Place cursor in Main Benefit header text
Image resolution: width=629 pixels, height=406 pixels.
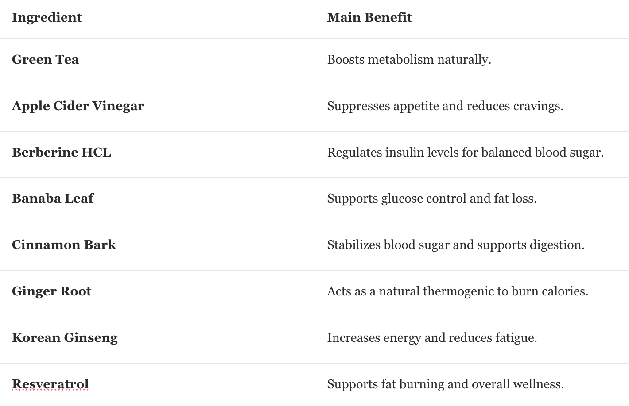coord(369,18)
